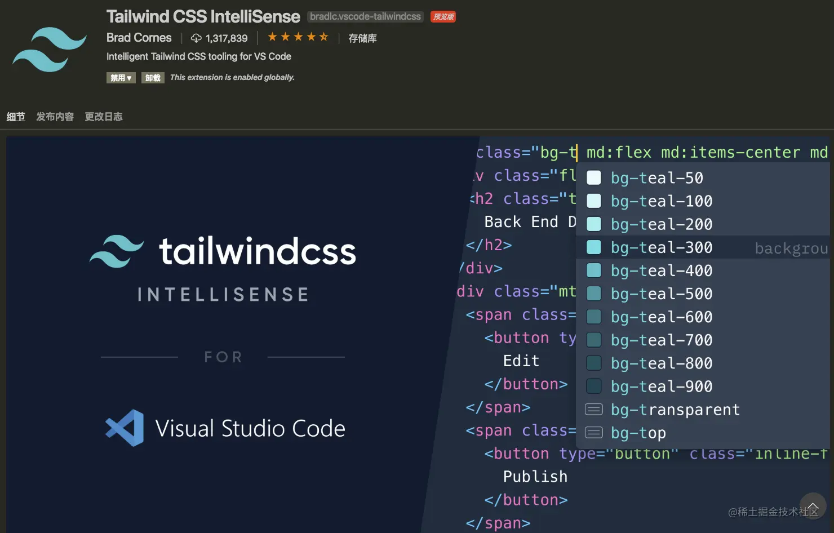Image resolution: width=834 pixels, height=533 pixels.
Task: Click the bg-transparent suggestion icon
Action: coord(594,410)
